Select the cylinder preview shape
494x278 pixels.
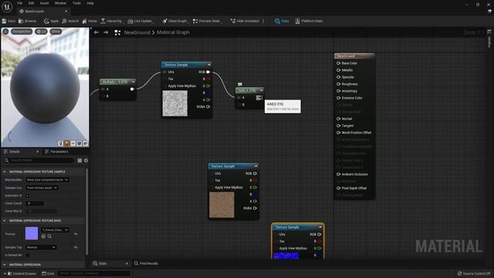60,144
